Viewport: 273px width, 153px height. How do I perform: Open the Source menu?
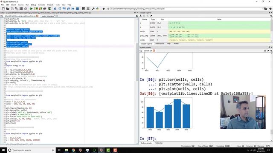point(21,5)
